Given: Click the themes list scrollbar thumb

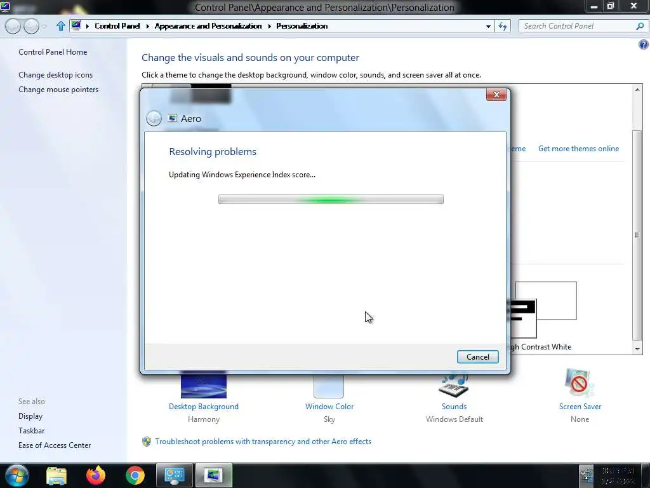Looking at the screenshot, I should (x=637, y=235).
